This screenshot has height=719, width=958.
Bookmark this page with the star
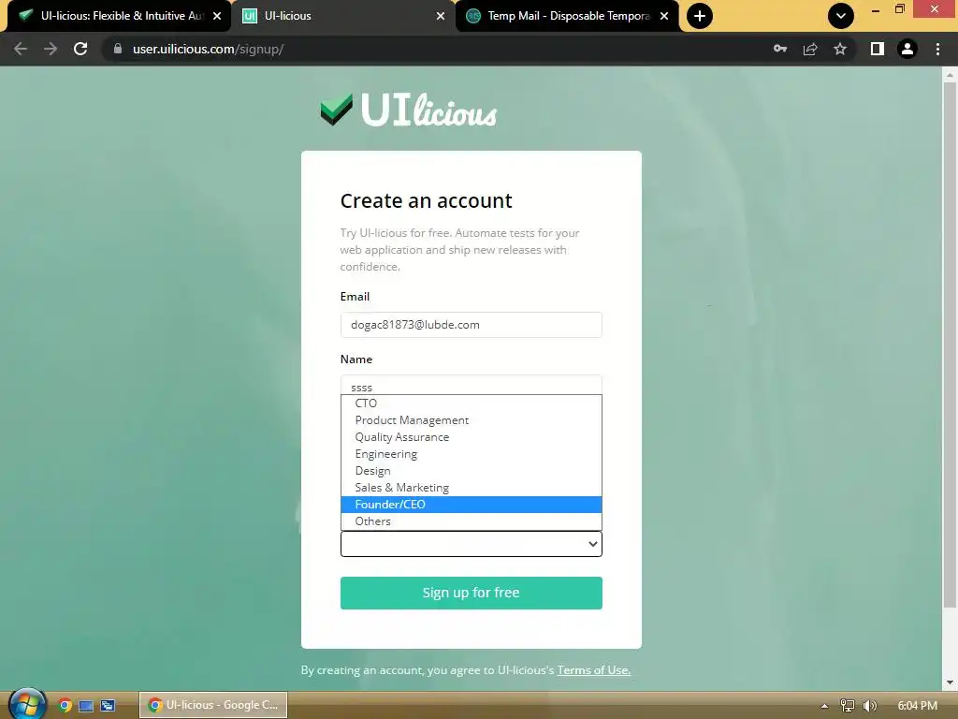[840, 49]
